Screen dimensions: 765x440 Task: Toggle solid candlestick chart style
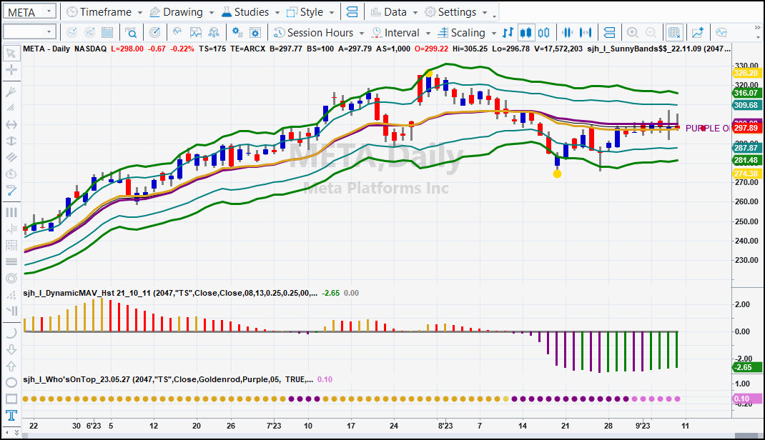[x=526, y=33]
